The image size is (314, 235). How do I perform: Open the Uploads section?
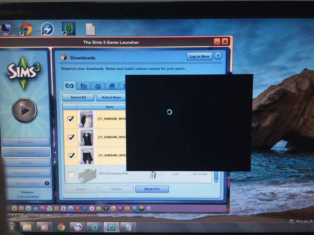click(x=27, y=163)
